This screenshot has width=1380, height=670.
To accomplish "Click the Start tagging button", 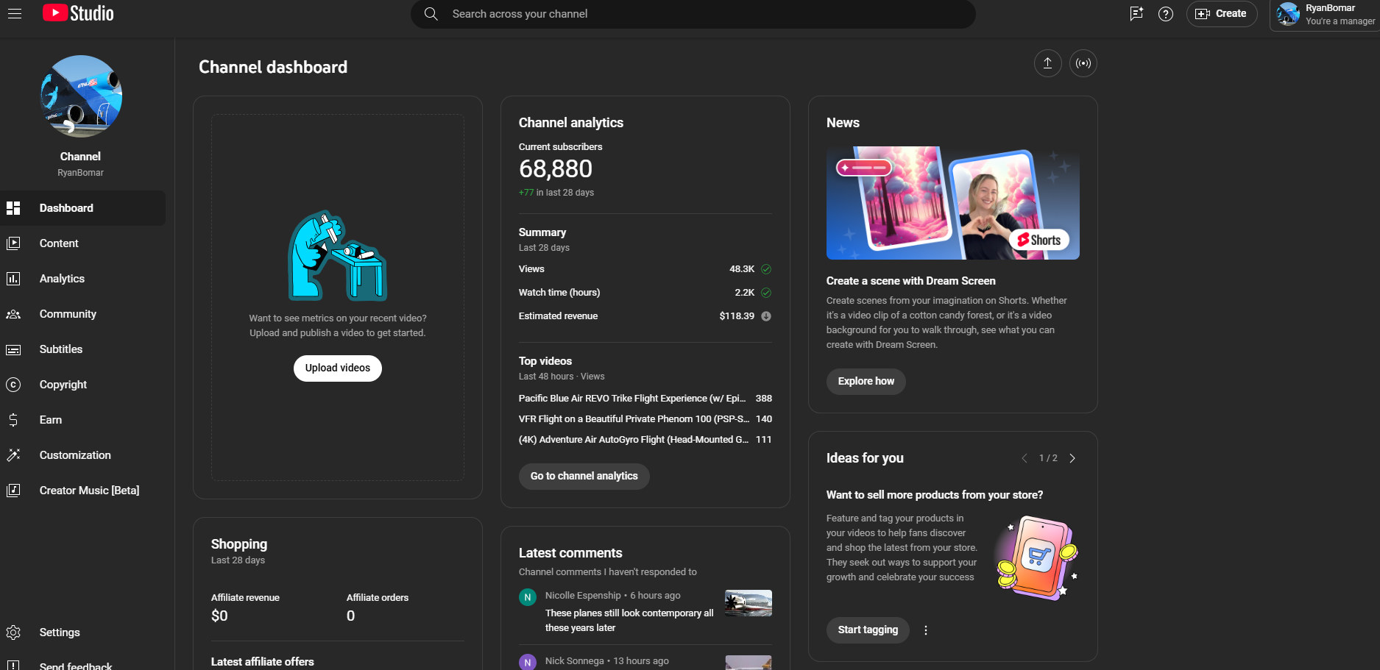I will click(868, 630).
